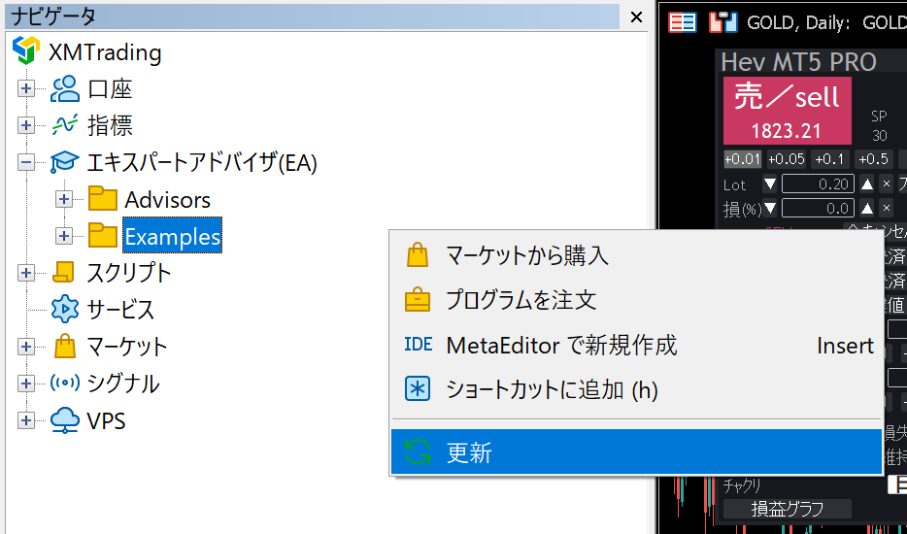Click the 指標 indicators wave icon
The image size is (907, 534).
[x=65, y=125]
